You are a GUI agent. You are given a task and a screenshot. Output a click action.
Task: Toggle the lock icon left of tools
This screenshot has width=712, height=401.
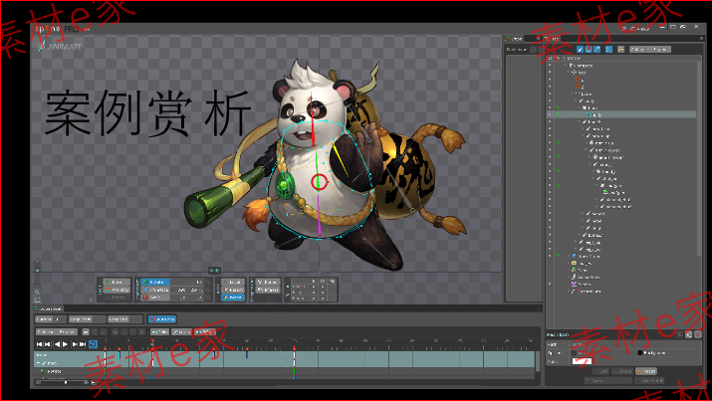coord(92,300)
